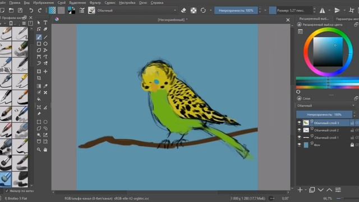Screen dimensions: 359x202
Task: Click the add new layer plus button
Action: point(300,190)
